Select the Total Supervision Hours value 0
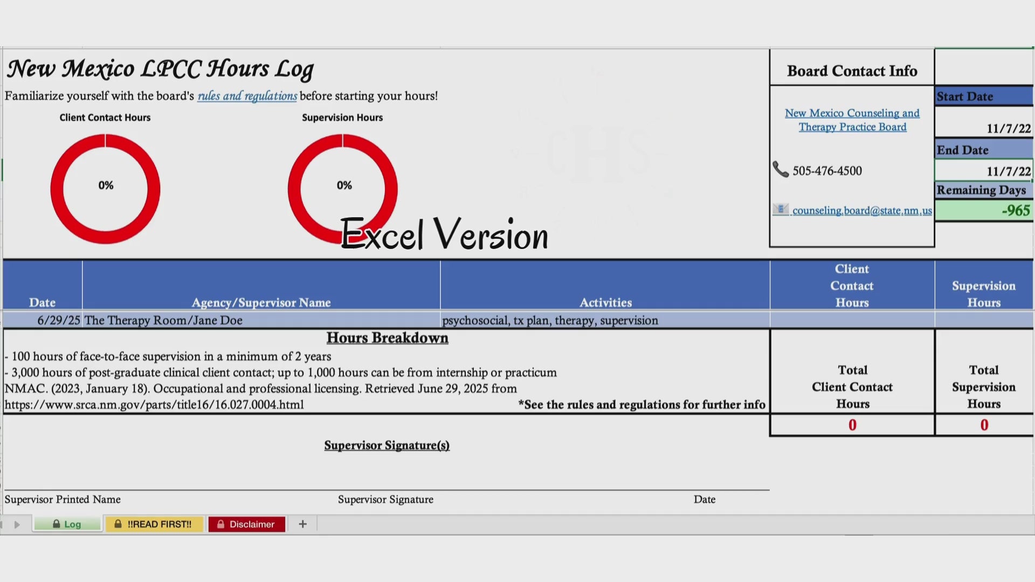 click(984, 425)
